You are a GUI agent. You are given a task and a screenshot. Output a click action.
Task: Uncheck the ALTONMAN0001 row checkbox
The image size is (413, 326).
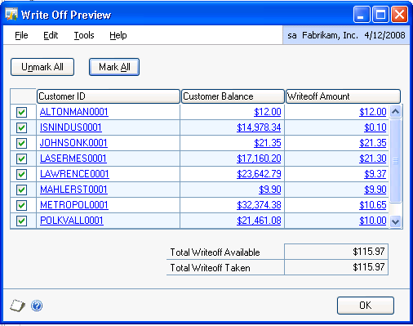(21, 112)
